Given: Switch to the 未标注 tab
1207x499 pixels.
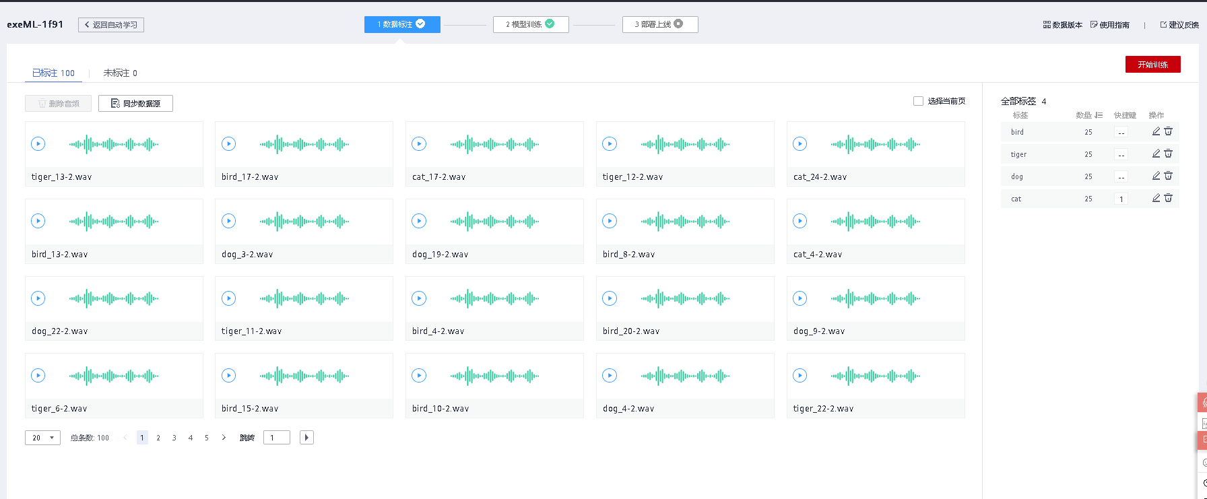Looking at the screenshot, I should pyautogui.click(x=120, y=73).
